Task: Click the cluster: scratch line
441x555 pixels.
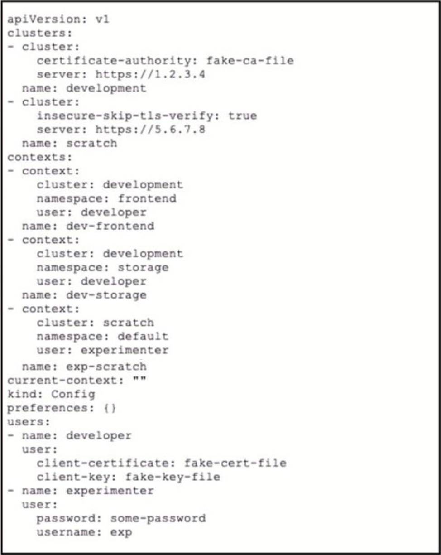Action: point(95,323)
